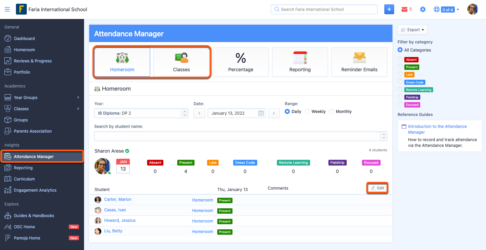
Task: Open Casas, Ivan student link
Action: 115,210
